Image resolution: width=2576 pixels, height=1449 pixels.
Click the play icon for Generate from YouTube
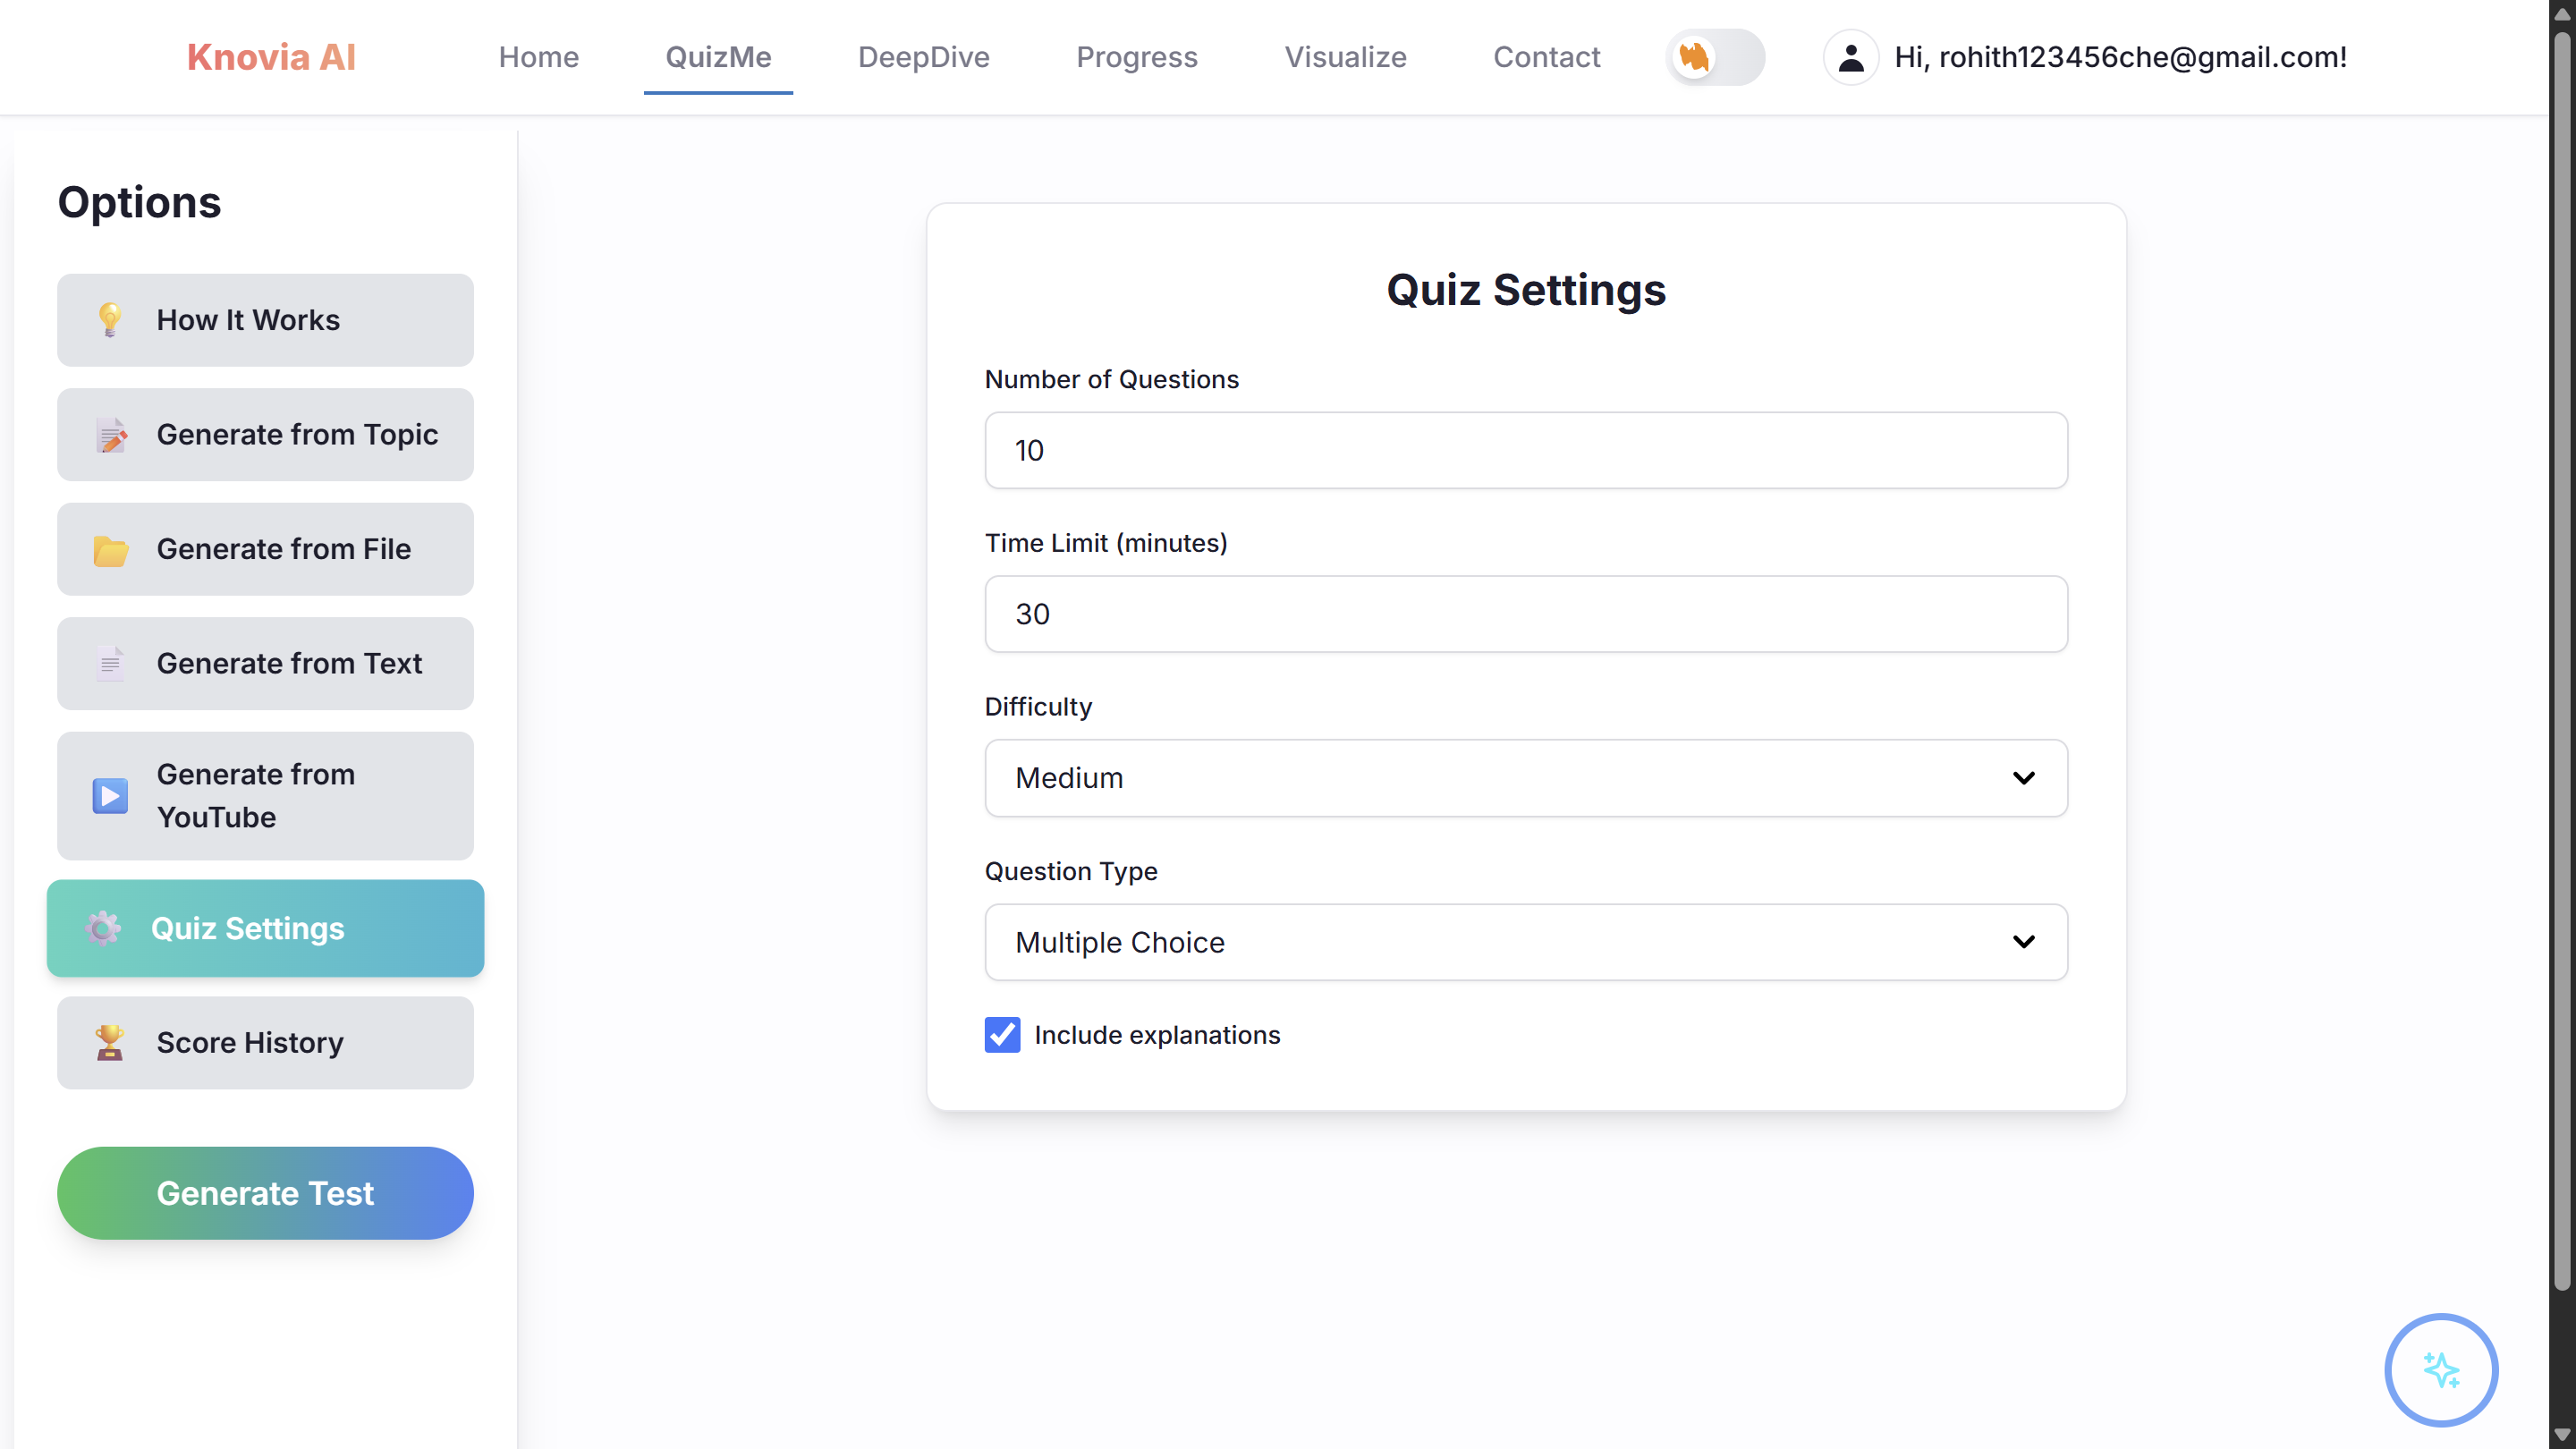coord(110,796)
